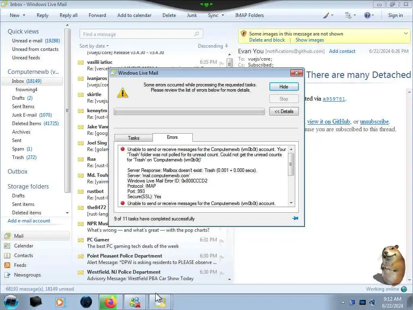Click the Show images link
Screen dimensions: 413x310
coord(309,40)
